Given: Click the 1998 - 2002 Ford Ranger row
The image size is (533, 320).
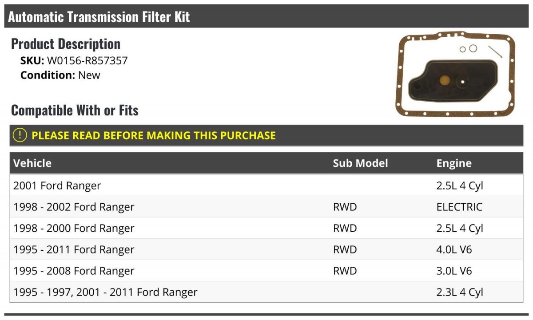Looking at the screenshot, I should point(266,207).
